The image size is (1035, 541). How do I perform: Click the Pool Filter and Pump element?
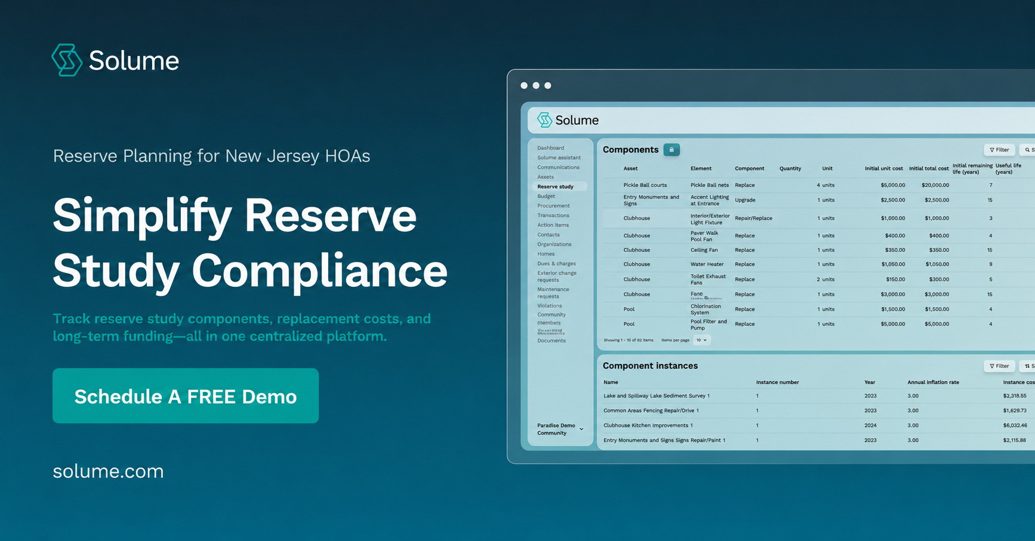click(x=709, y=324)
